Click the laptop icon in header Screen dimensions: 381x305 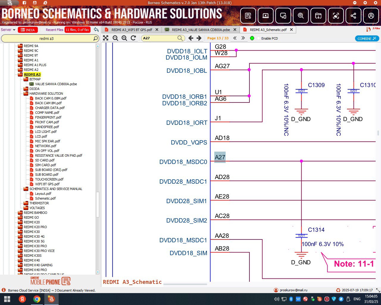pyautogui.click(x=266, y=15)
